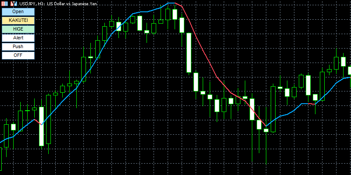This screenshot has width=351, height=175.
Task: Toggle the Alert button
Action: [18, 38]
